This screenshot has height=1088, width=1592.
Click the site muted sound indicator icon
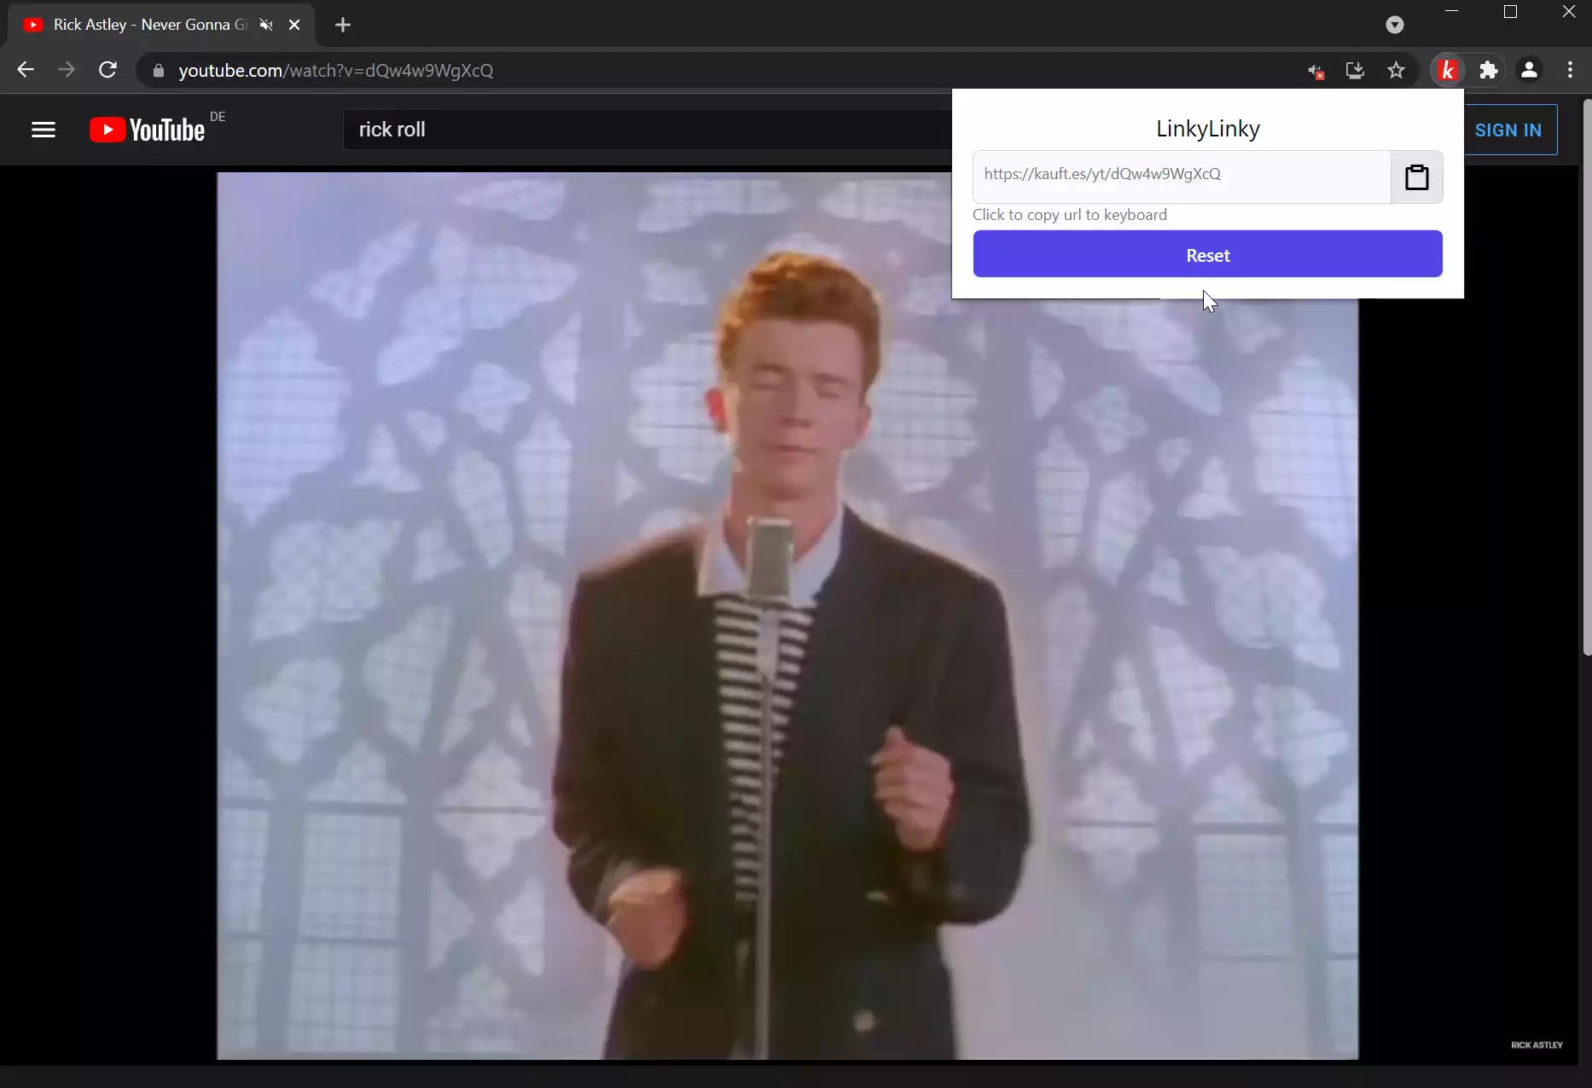click(1316, 71)
